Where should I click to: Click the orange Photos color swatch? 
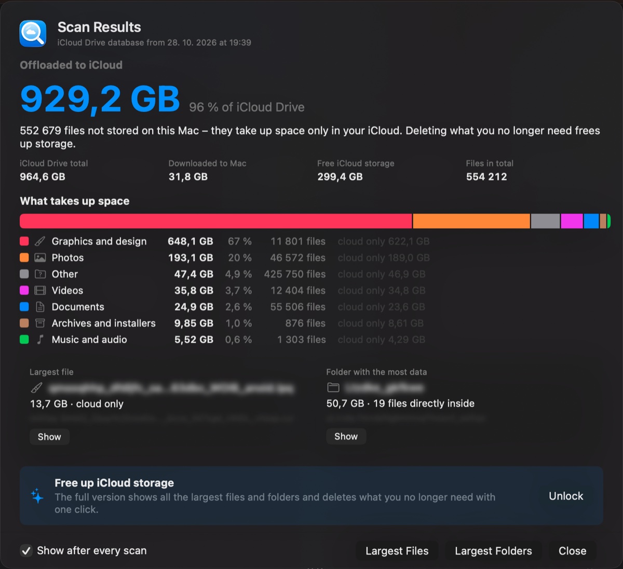24,258
